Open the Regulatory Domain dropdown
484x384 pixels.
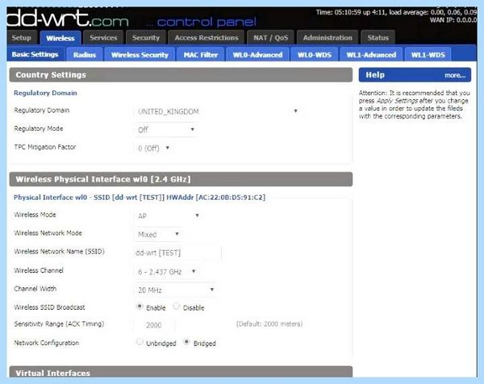(218, 111)
